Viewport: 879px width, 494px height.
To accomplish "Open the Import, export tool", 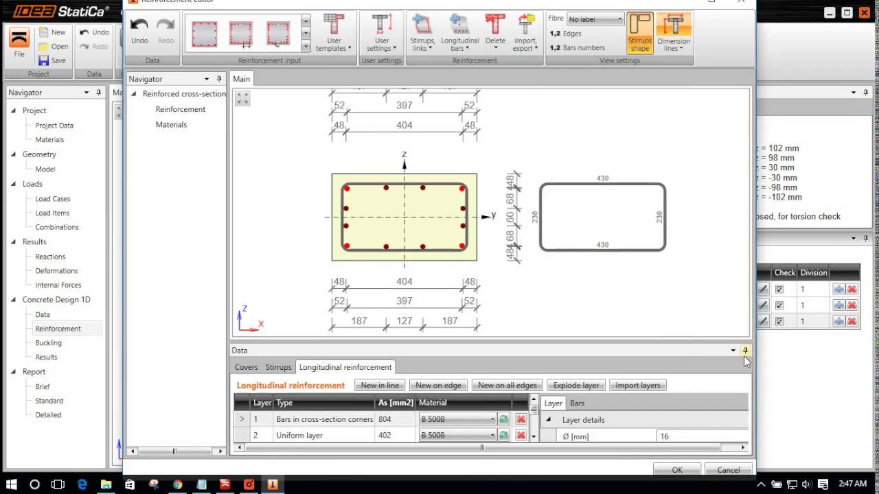I will click(525, 32).
